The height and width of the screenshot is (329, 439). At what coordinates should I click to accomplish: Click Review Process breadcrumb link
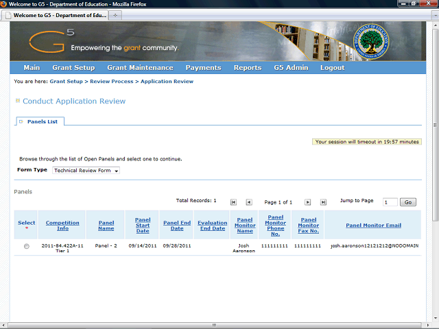(x=111, y=82)
